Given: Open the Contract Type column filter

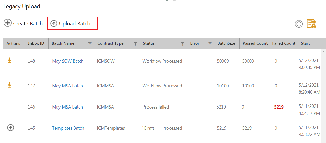Looking at the screenshot, I should tap(135, 44).
